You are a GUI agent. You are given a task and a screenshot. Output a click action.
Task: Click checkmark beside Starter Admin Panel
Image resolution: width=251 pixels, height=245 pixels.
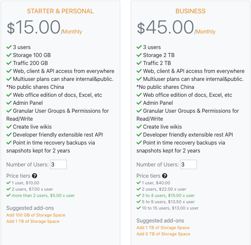click(x=9, y=103)
